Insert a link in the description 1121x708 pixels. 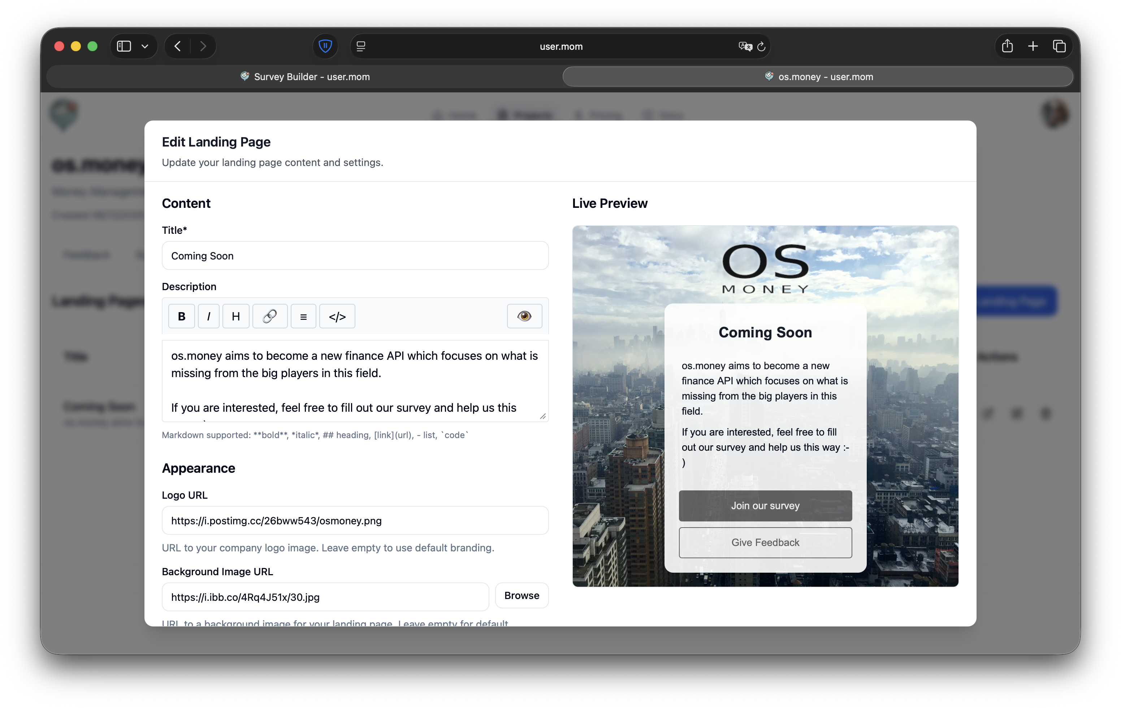pos(269,316)
